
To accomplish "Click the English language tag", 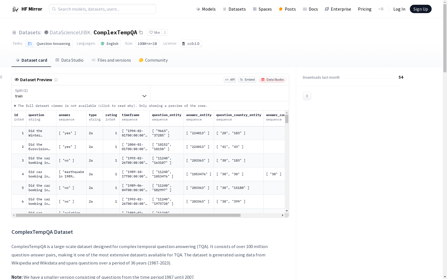I will pyautogui.click(x=110, y=44).
